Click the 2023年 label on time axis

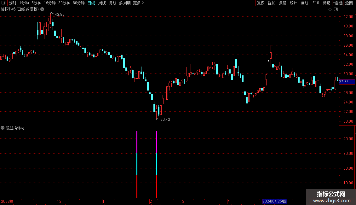(x=7, y=201)
